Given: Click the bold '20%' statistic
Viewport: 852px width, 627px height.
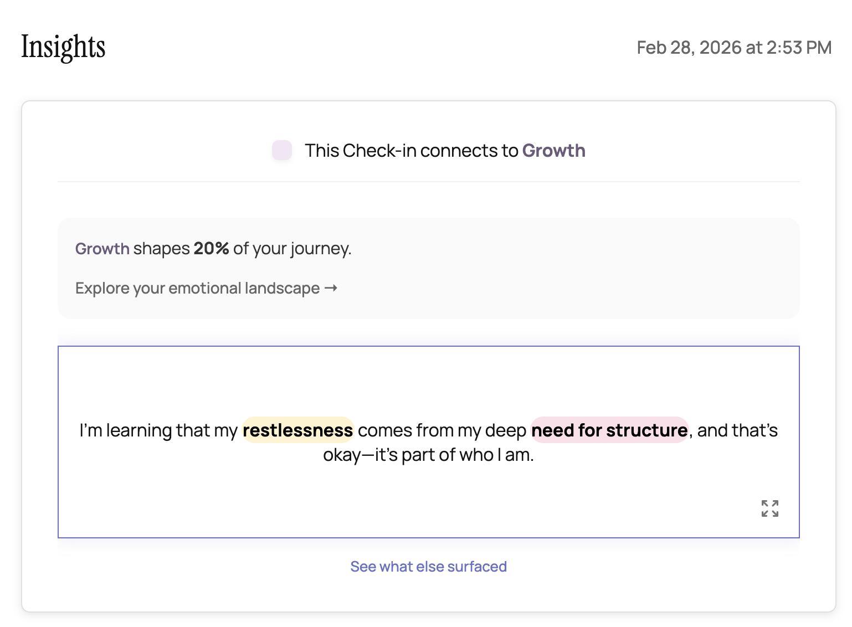Looking at the screenshot, I should click(211, 249).
